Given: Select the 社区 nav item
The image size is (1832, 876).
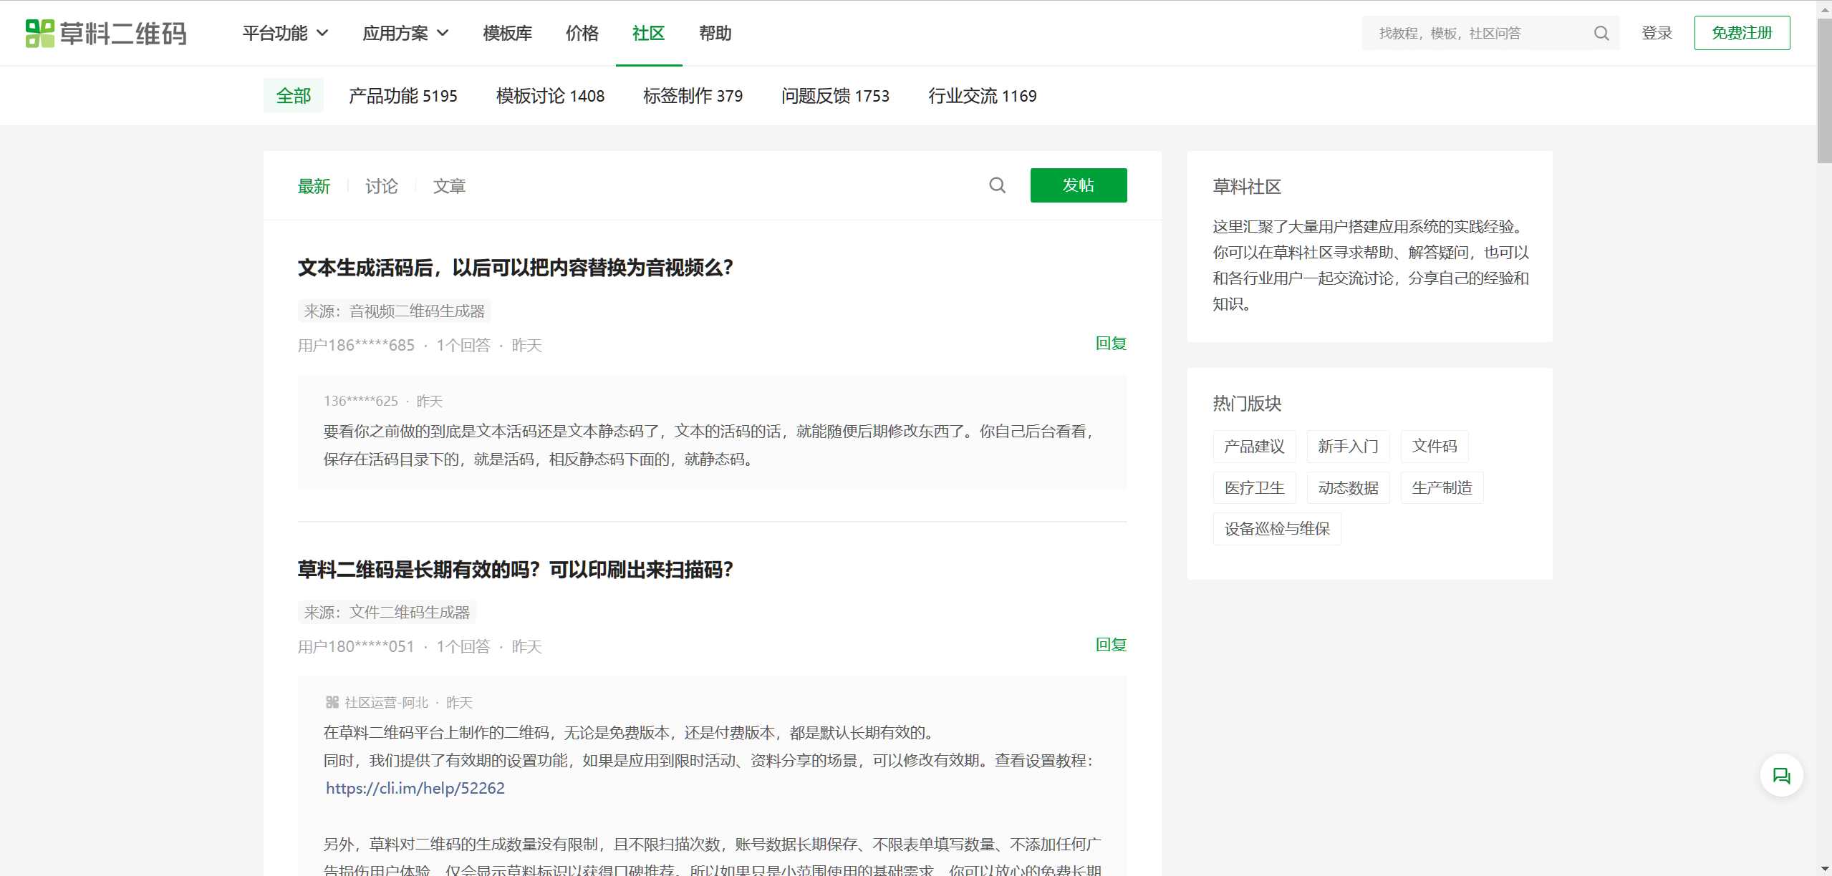Looking at the screenshot, I should tap(648, 33).
